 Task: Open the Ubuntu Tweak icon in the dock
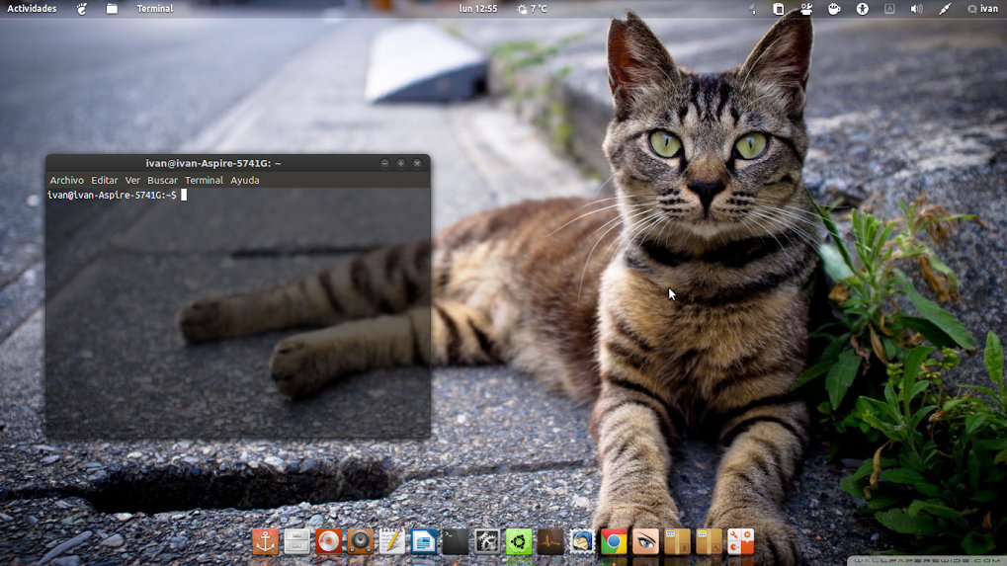coord(519,541)
